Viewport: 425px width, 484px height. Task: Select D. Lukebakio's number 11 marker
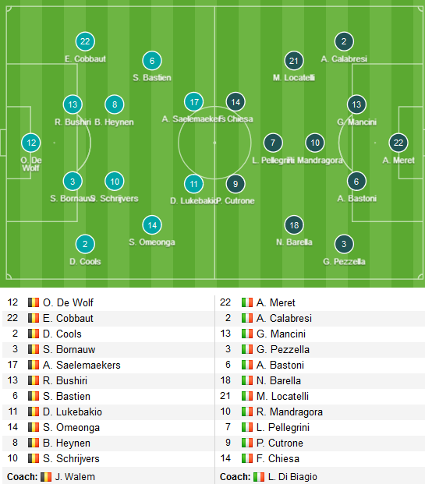[x=193, y=184]
